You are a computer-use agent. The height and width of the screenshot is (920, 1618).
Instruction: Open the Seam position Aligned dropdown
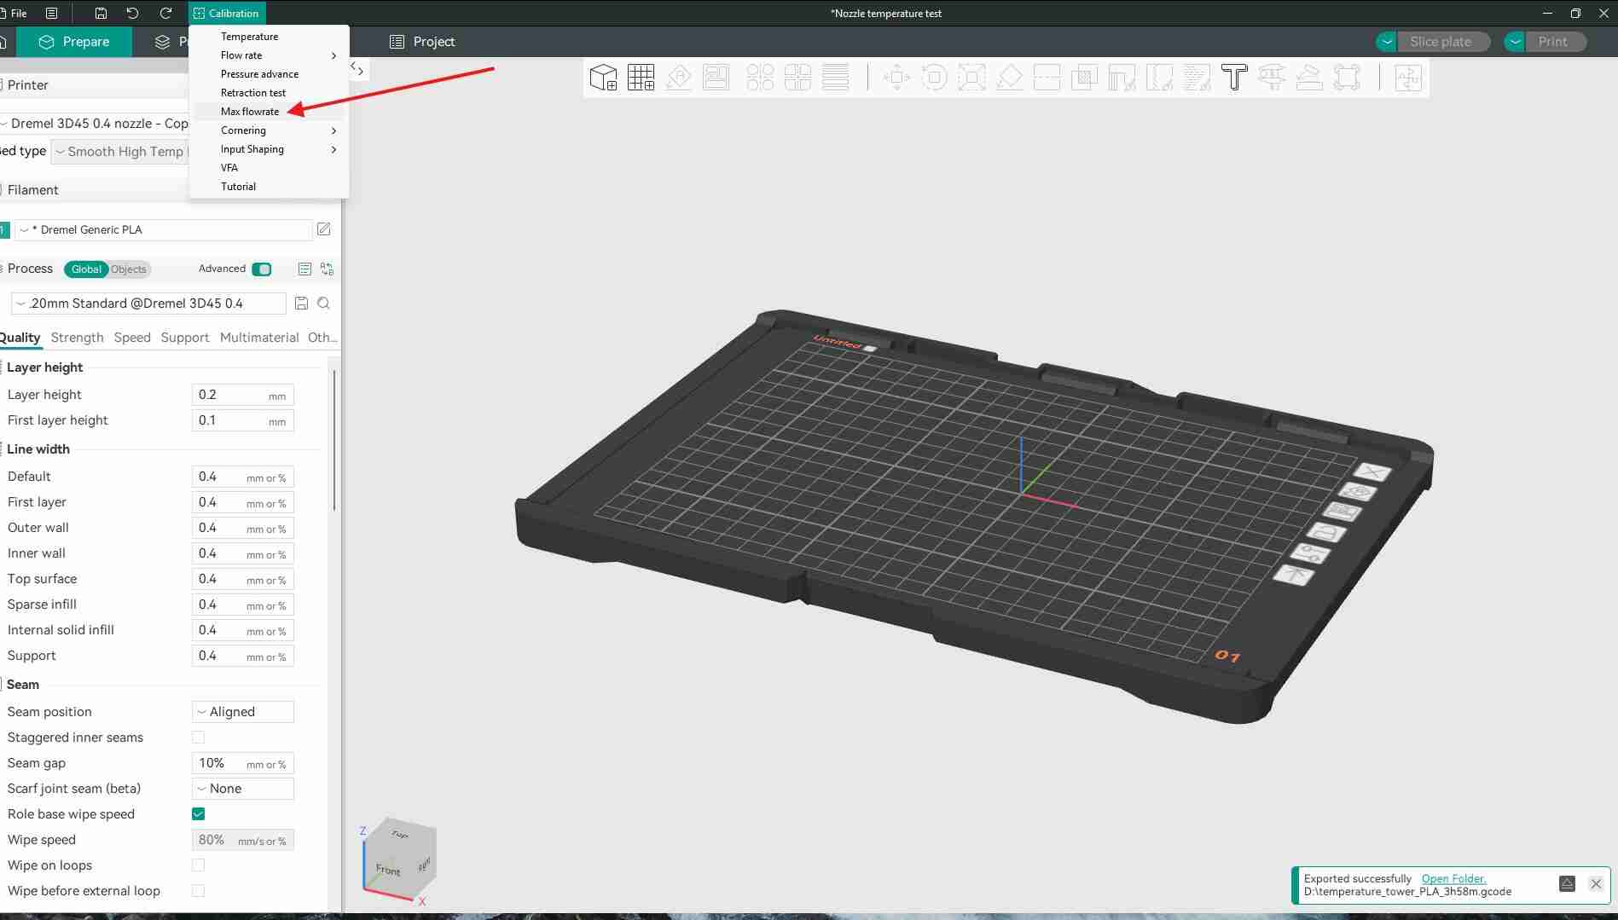point(243,712)
